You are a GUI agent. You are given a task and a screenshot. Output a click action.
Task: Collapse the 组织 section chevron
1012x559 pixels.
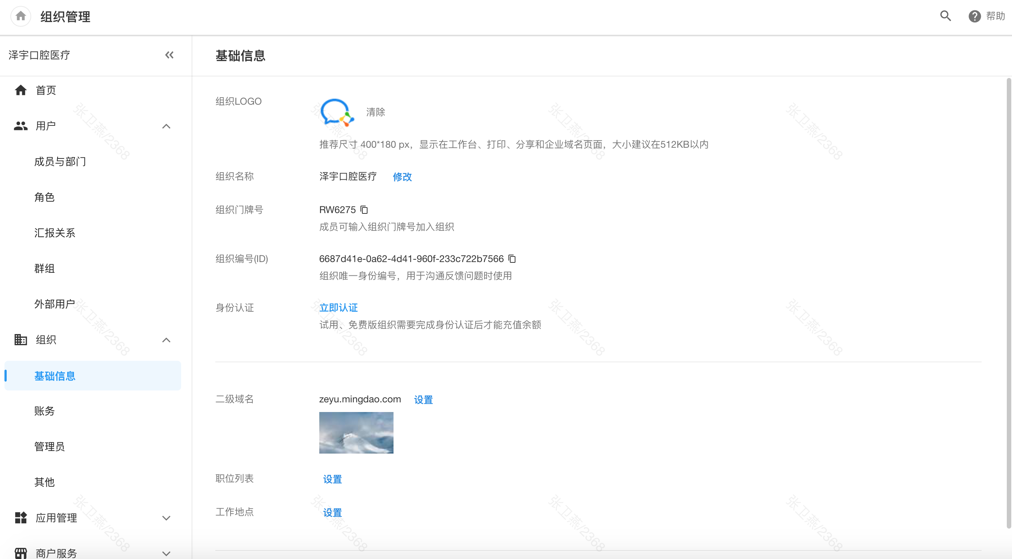click(166, 340)
